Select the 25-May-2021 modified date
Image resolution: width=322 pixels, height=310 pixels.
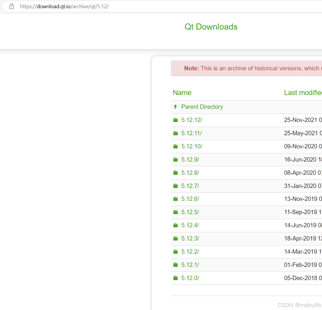pos(301,133)
